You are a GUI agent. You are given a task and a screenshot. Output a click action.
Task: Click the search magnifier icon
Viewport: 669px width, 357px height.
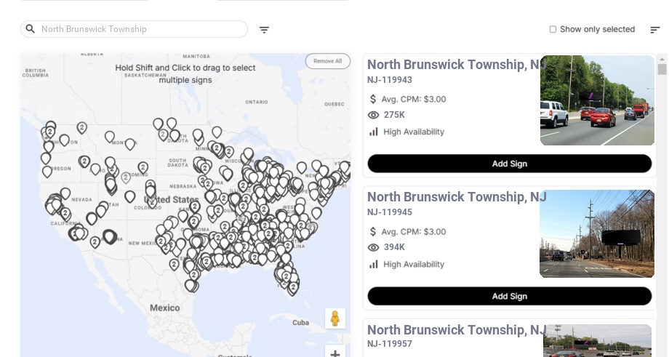click(30, 29)
